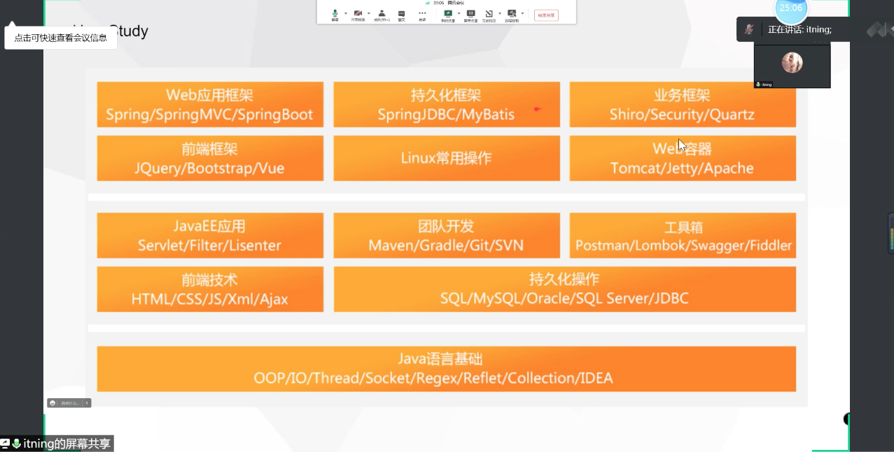Click the Web容器 Tomcat/Jetty/Apache box
Viewport: 894px width, 452px height.
point(683,158)
